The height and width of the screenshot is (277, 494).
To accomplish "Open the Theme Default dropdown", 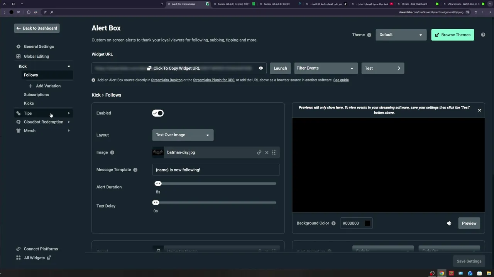I will click(x=401, y=35).
